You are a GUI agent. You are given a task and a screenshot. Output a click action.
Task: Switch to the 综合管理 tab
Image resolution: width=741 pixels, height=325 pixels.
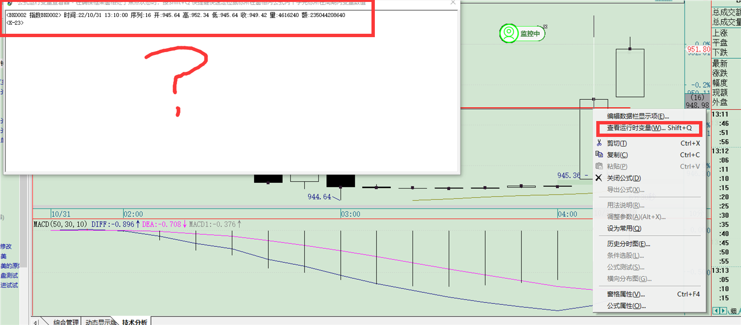pyautogui.click(x=66, y=322)
